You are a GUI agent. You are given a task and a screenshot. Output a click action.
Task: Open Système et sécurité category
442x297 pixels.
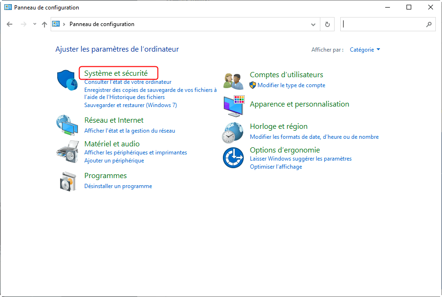coord(116,73)
